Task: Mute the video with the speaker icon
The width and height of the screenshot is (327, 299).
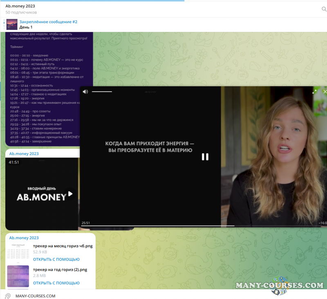Action: tap(85, 92)
